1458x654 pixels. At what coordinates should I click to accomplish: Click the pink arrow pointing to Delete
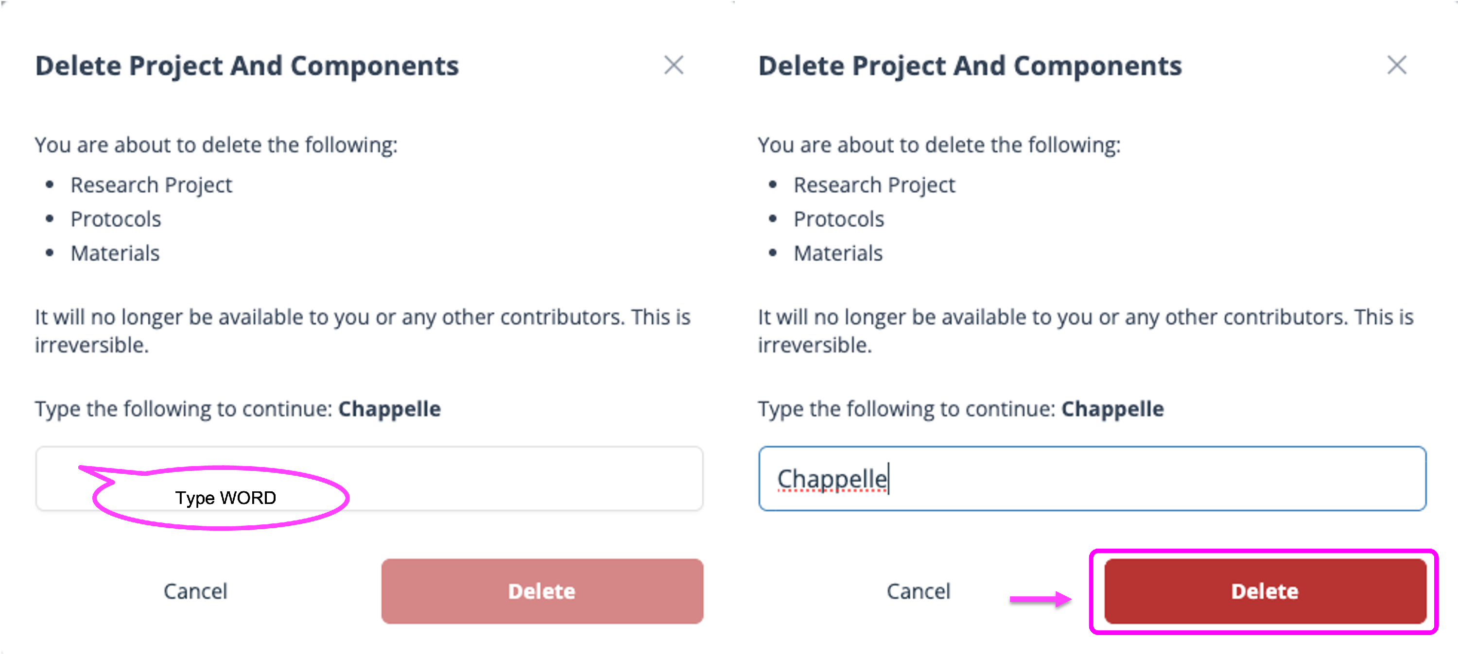(1041, 599)
